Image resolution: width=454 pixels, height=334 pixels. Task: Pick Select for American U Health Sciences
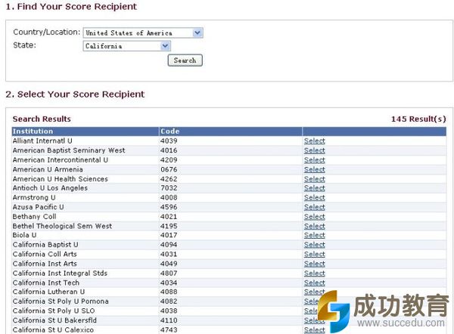coord(314,179)
